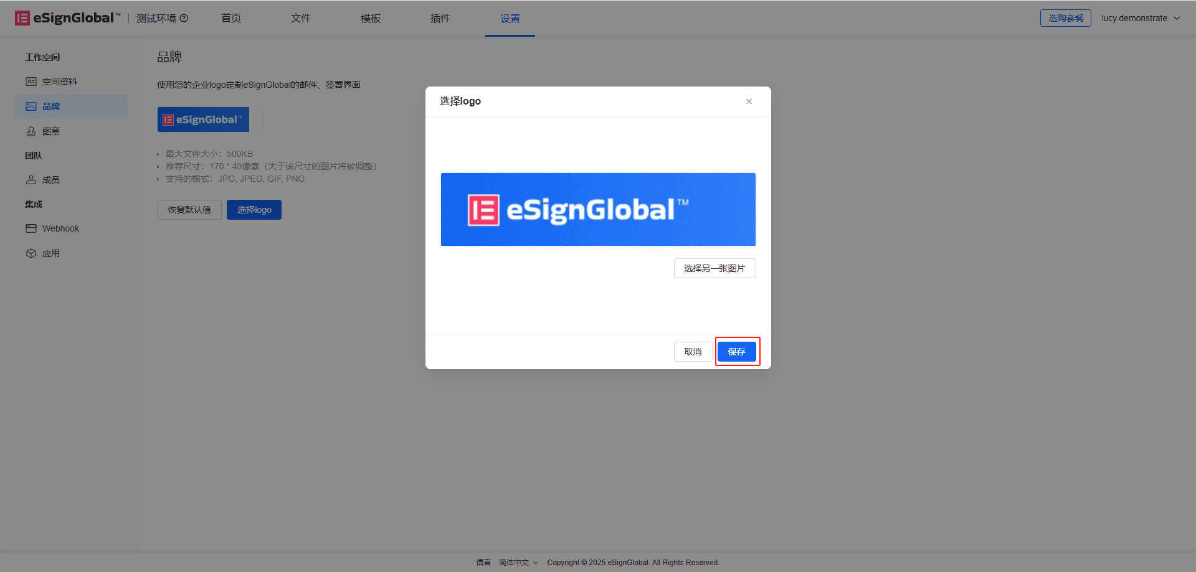1196x572 pixels.
Task: Open the 首页 tab
Action: (x=231, y=19)
